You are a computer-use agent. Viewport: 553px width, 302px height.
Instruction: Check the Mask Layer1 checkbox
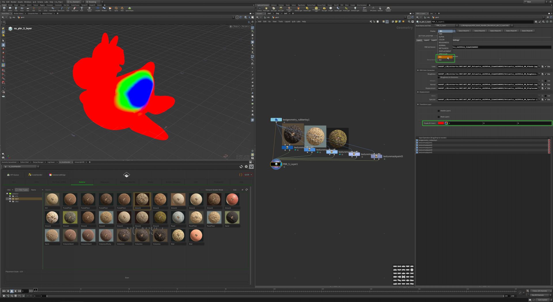pyautogui.click(x=439, y=117)
